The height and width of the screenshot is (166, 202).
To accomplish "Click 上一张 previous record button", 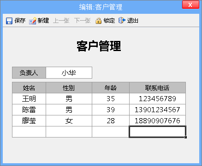I will pos(61,21).
